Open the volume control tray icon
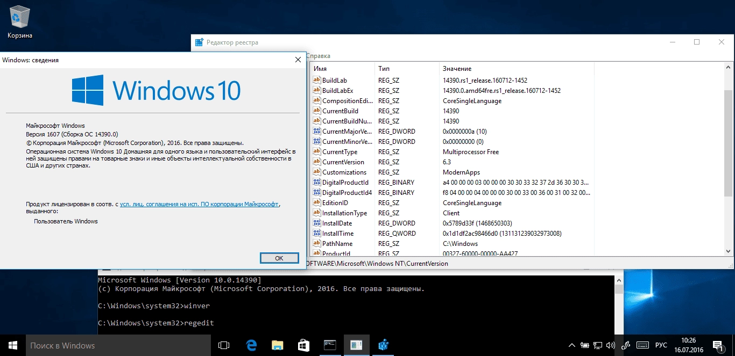 (x=611, y=345)
